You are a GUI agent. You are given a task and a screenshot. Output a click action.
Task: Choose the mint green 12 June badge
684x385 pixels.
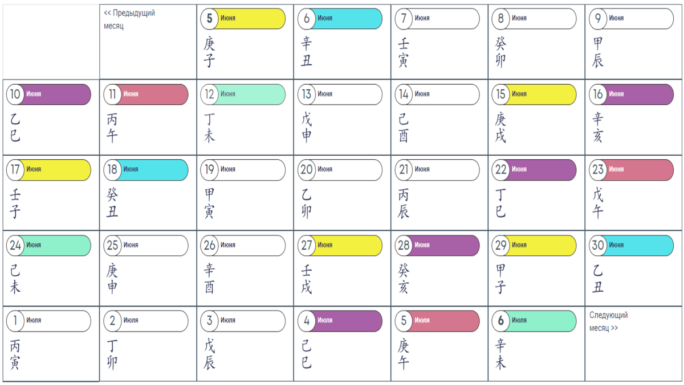pyautogui.click(x=243, y=94)
